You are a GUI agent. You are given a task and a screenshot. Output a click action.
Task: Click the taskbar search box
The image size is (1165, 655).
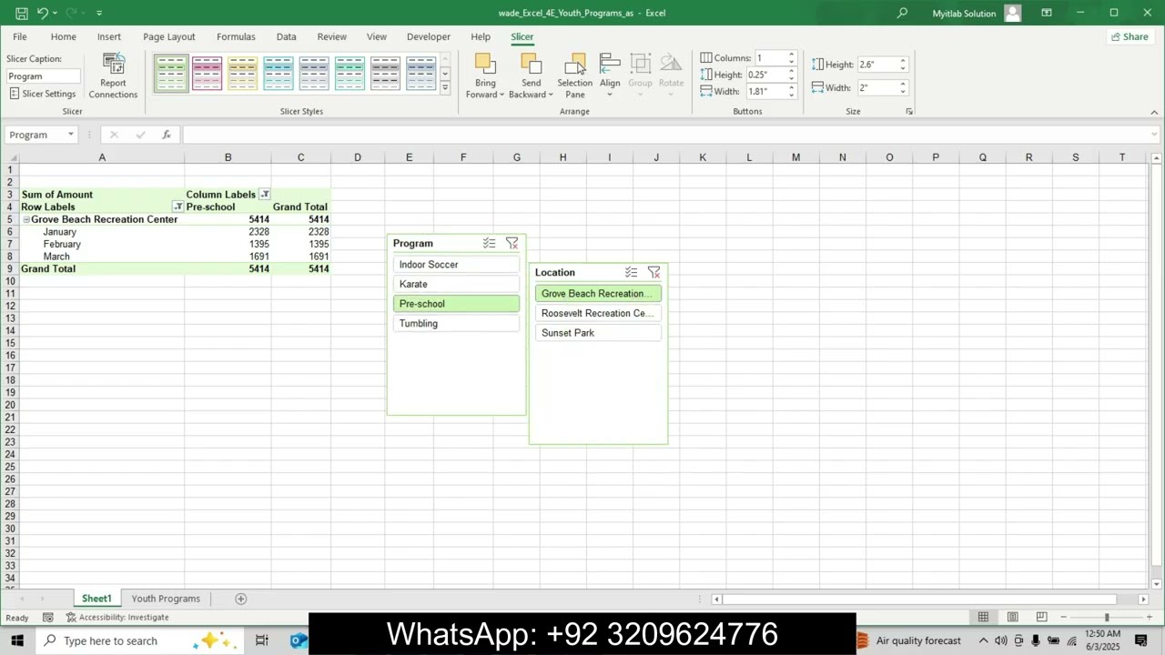141,640
